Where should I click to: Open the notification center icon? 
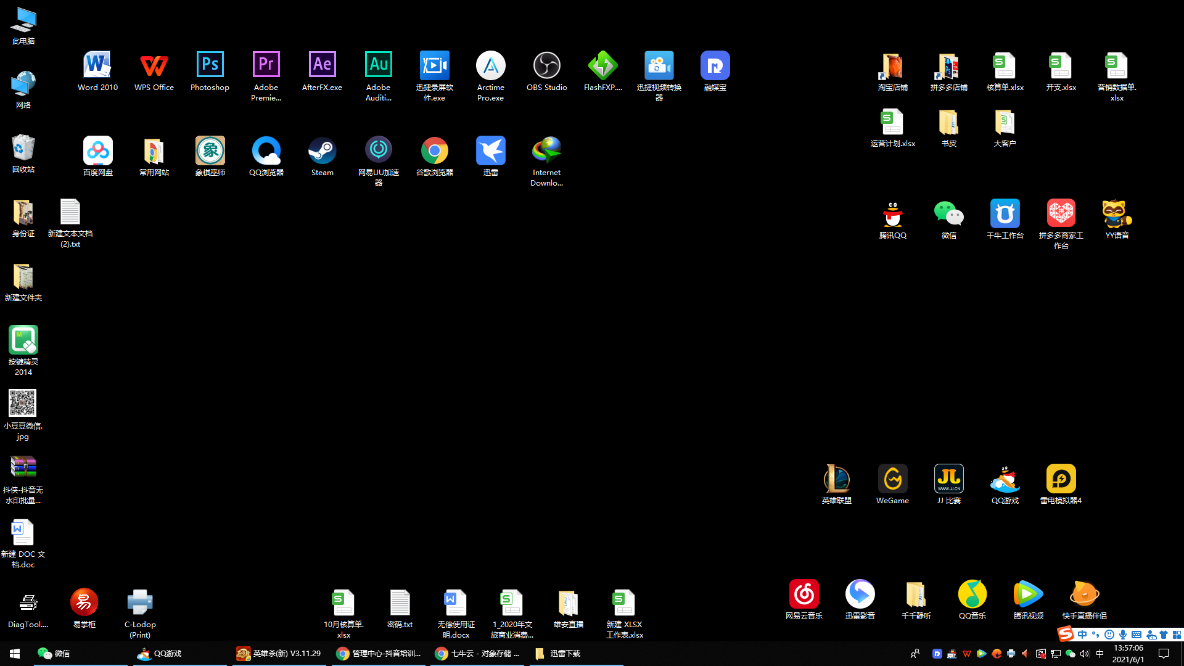coord(1164,653)
